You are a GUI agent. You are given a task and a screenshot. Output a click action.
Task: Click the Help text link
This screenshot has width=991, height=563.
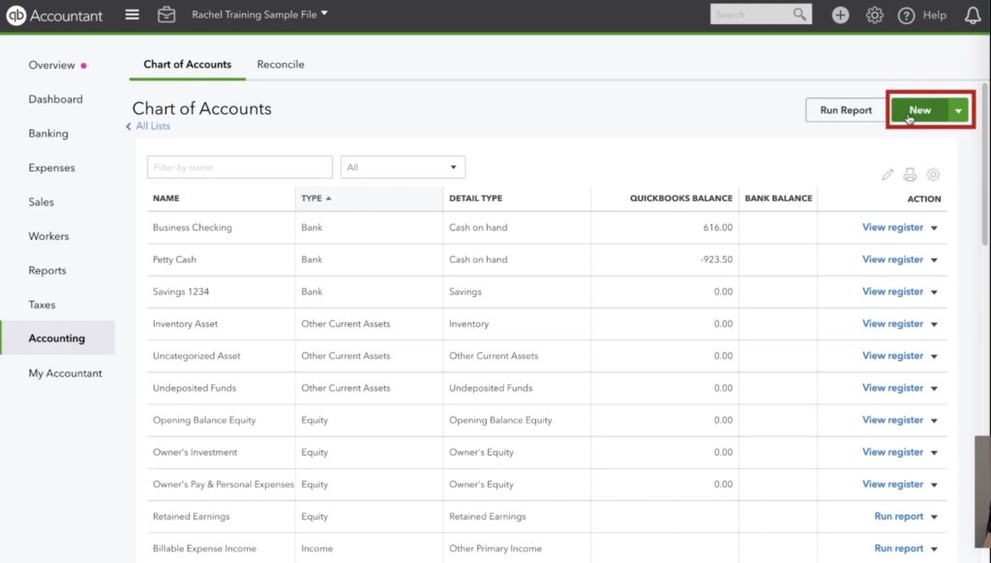(934, 15)
